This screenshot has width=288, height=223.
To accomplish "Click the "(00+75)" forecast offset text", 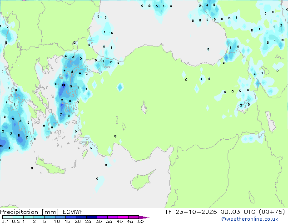I will pyautogui.click(x=272, y=212).
